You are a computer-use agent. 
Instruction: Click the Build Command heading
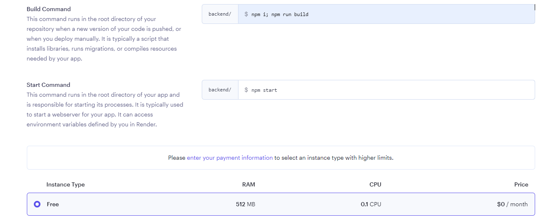(x=49, y=9)
